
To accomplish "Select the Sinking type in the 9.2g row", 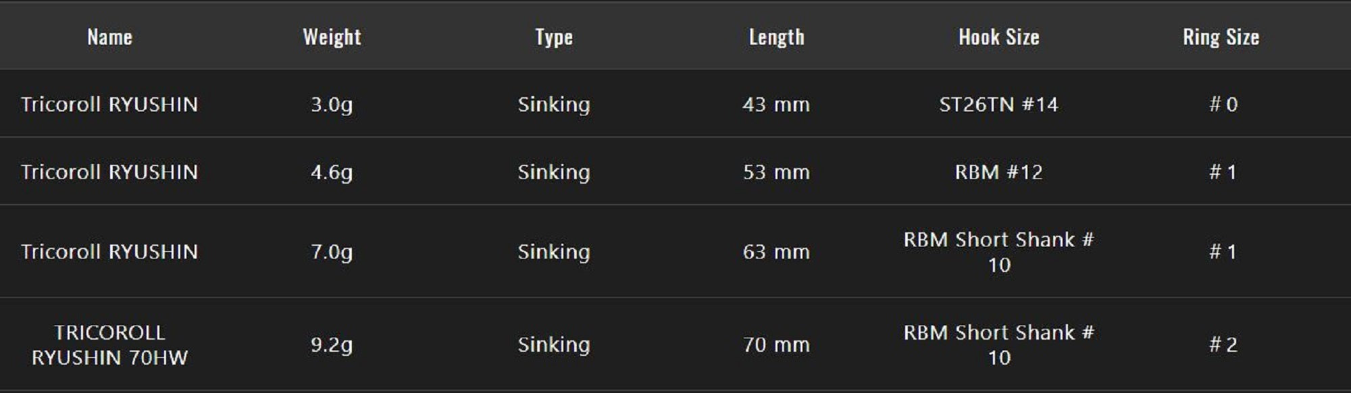I will pyautogui.click(x=554, y=345).
